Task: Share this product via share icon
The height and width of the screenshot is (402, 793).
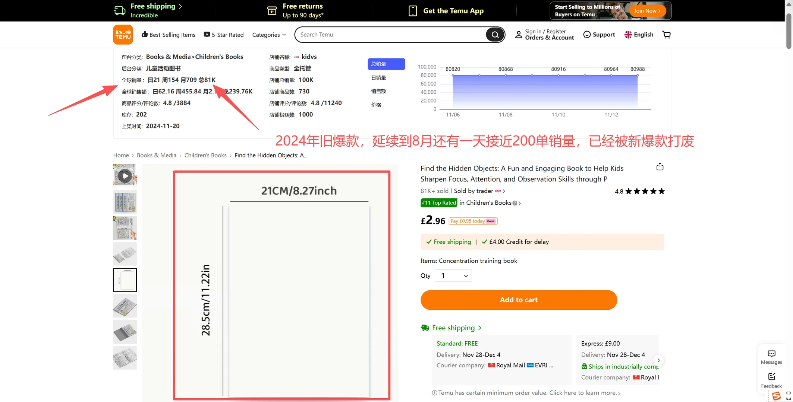Action: 660,166
